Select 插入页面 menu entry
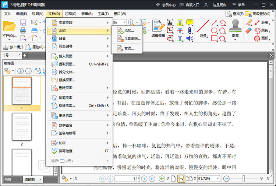 pyautogui.click(x=80, y=56)
